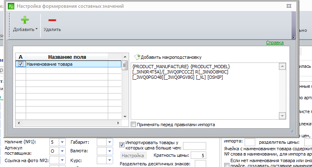Image resolution: width=312 pixels, height=167 pixels.
Task: Select the Наименование товара field row
Action: tap(68, 64)
